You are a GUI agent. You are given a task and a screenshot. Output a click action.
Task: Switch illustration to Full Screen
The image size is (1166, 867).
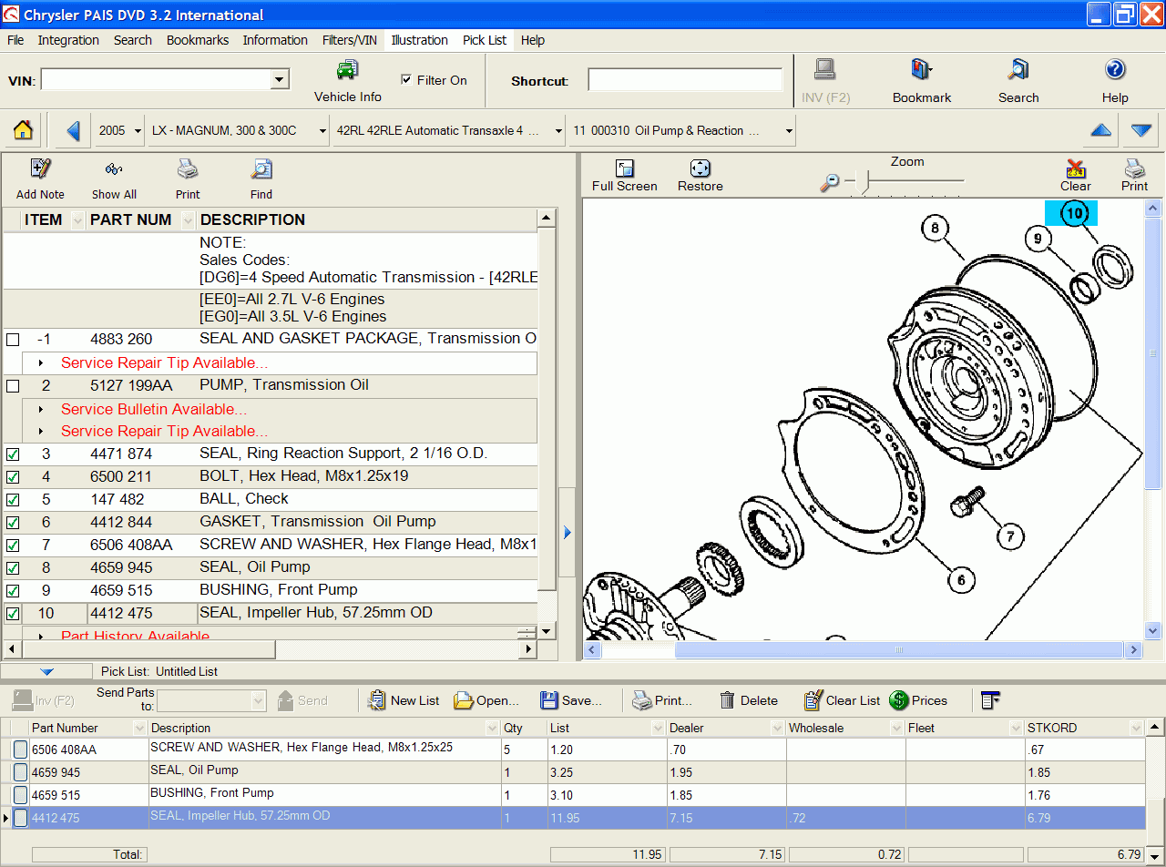(625, 176)
